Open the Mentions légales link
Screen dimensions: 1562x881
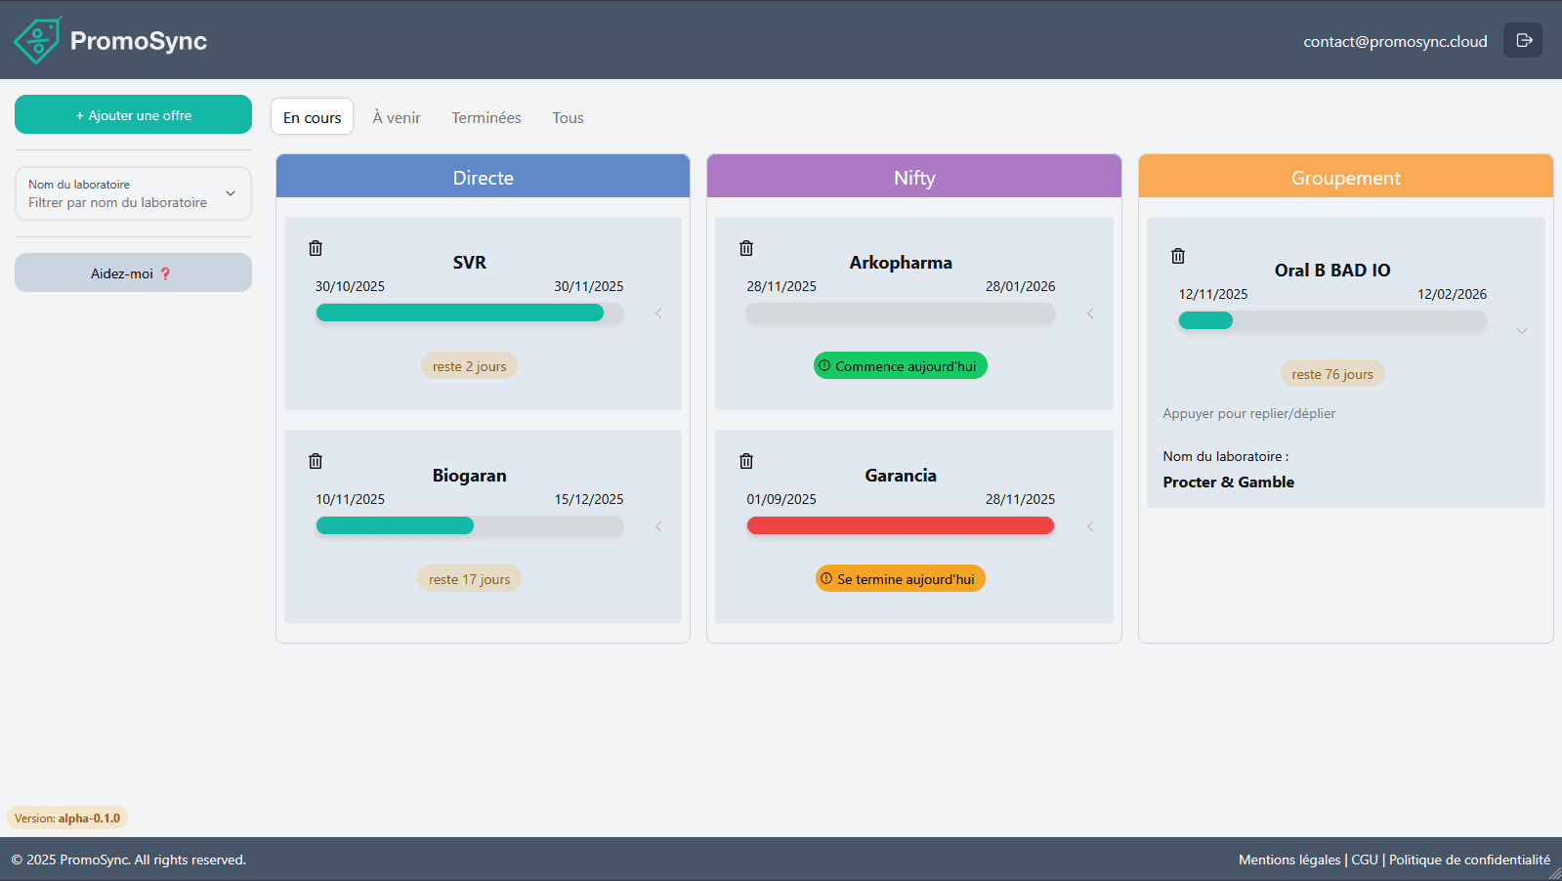click(1289, 860)
